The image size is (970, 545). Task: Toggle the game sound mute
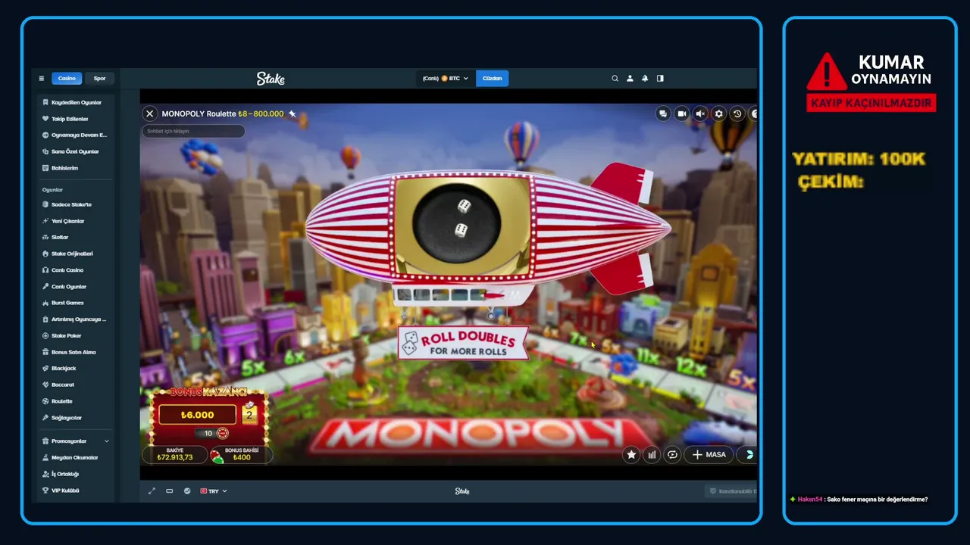tap(700, 114)
